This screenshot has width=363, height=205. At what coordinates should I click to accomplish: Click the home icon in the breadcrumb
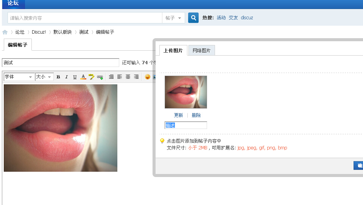(x=5, y=32)
